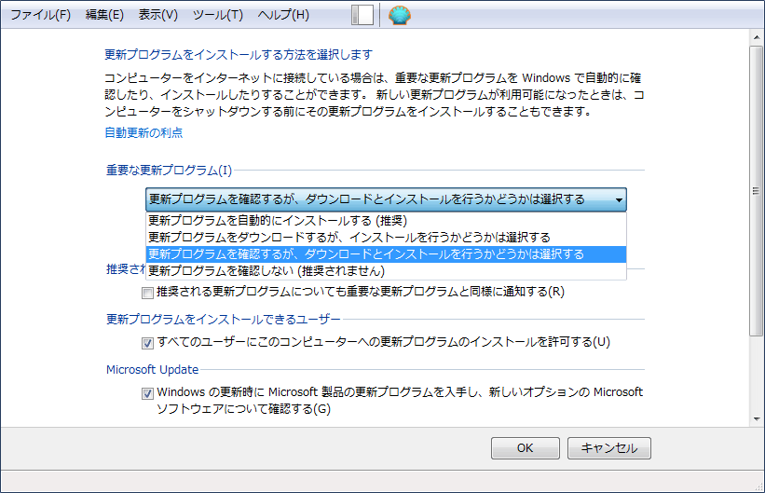Select 更新プログラムを自動的にインストールする (推奨) option
This screenshot has height=493, width=765.
(x=386, y=221)
